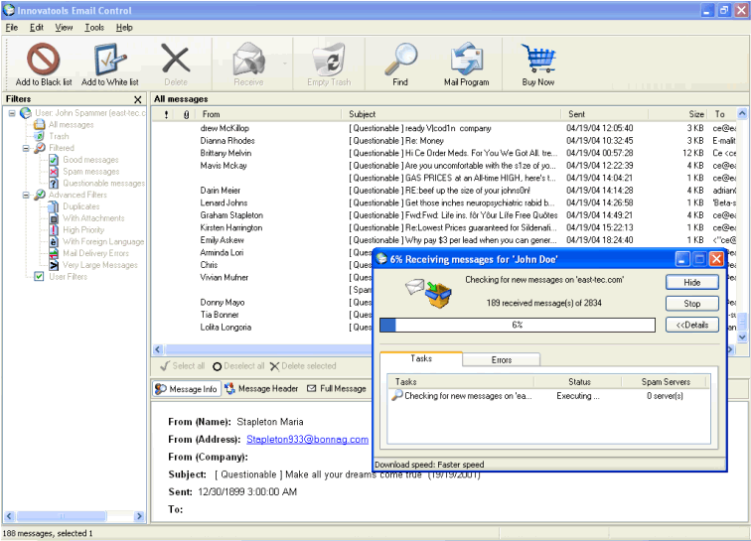The height and width of the screenshot is (541, 751).
Task: Sort messages by the Subject column
Action: (x=452, y=114)
